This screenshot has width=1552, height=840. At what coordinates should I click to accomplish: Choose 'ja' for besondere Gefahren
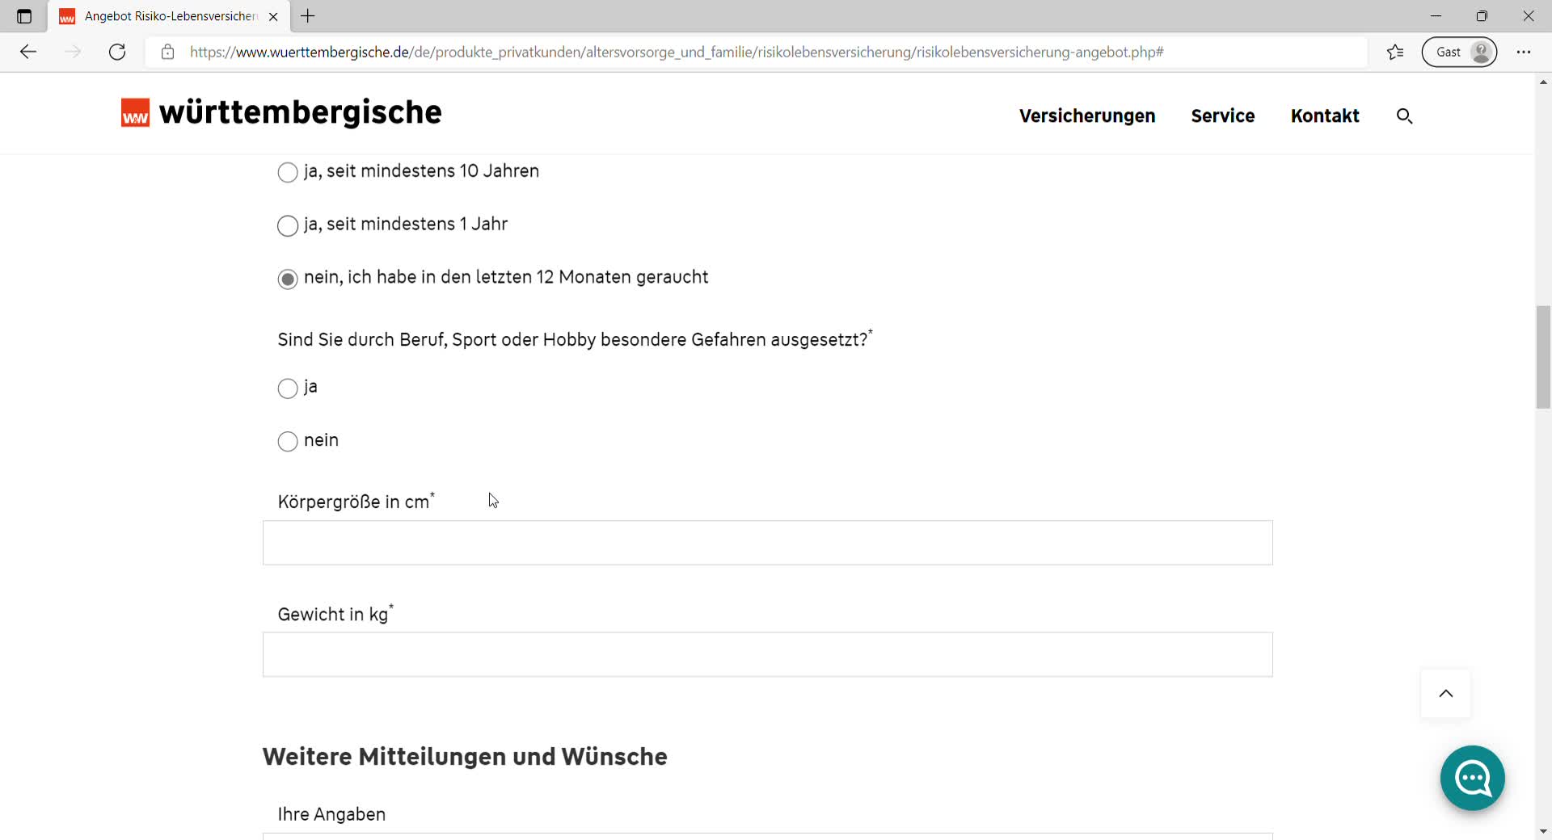click(288, 388)
